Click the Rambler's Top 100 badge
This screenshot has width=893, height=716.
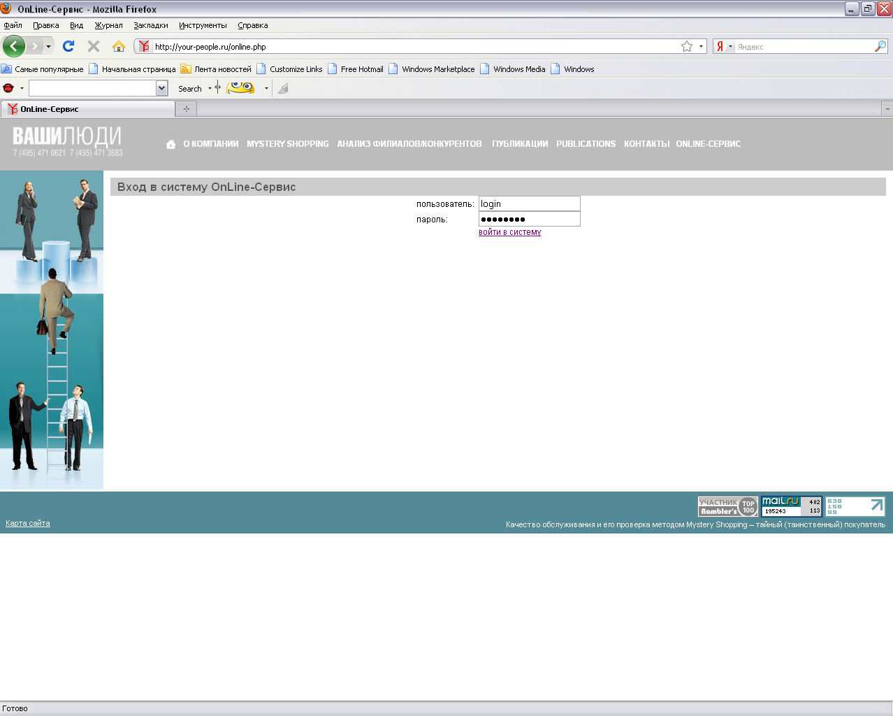[727, 506]
